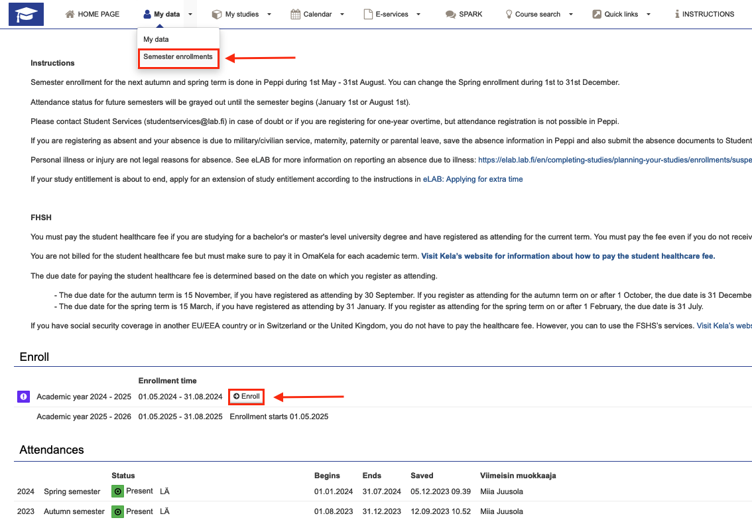Click the green Present status icon for Spring semester
Image resolution: width=752 pixels, height=528 pixels.
point(117,492)
